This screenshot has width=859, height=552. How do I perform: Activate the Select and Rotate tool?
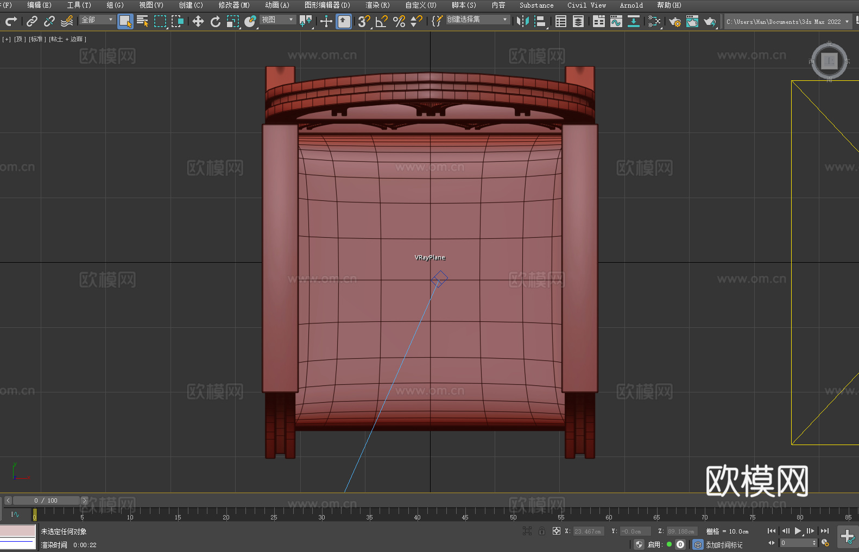click(x=216, y=21)
